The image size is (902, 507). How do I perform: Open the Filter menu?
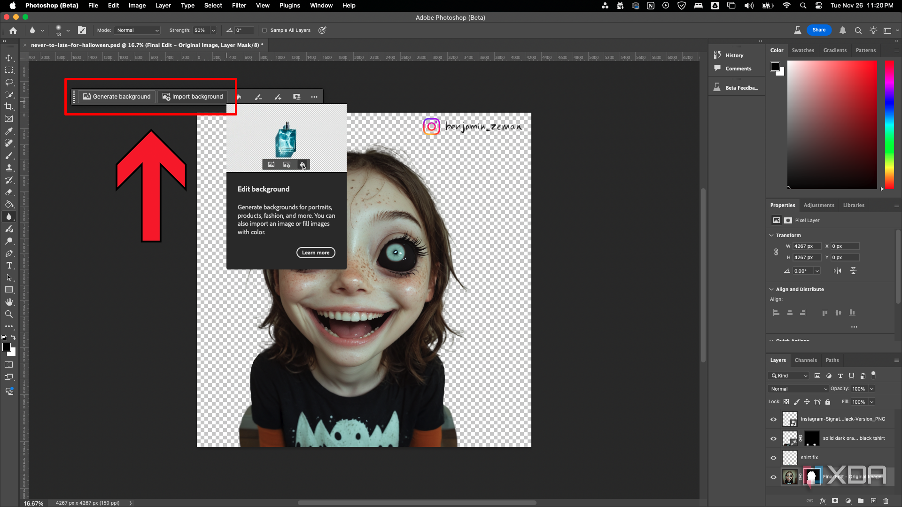239,5
